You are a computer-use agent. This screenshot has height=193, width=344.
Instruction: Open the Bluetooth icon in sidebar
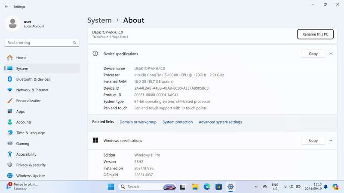tap(10, 79)
